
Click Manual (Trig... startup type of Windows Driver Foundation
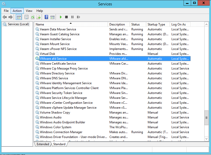(157, 137)
